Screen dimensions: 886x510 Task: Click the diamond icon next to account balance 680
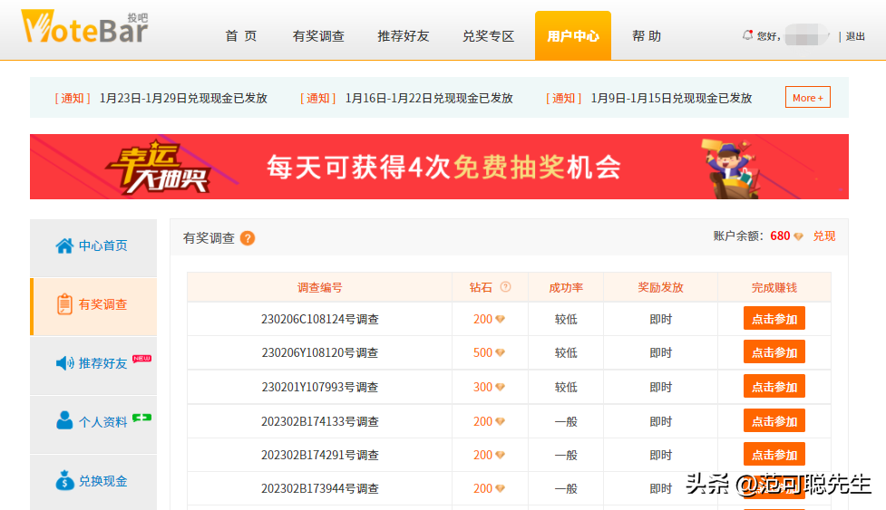798,236
